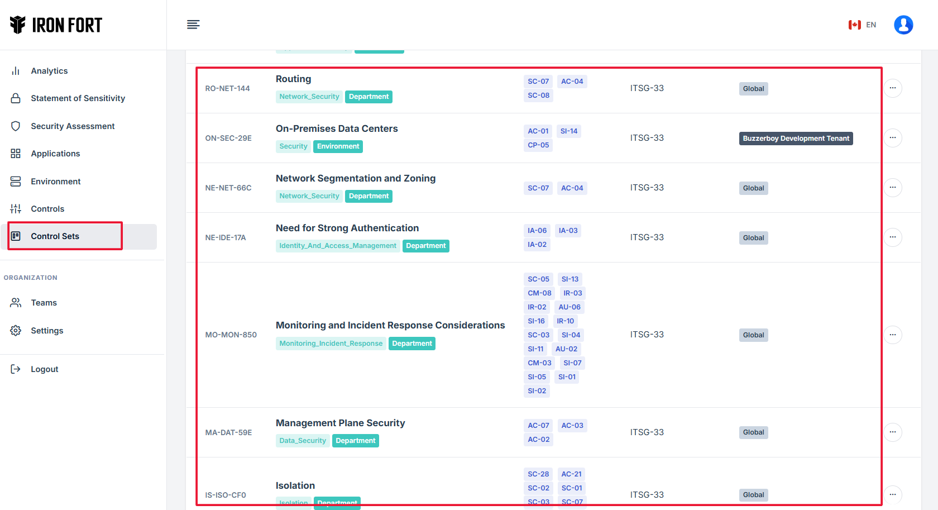This screenshot has height=510, width=938.
Task: Click the Controls sliders icon
Action: (x=16, y=209)
